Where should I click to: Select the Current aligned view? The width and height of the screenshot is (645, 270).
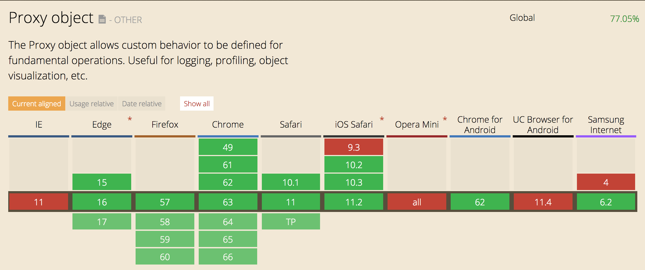tap(37, 104)
